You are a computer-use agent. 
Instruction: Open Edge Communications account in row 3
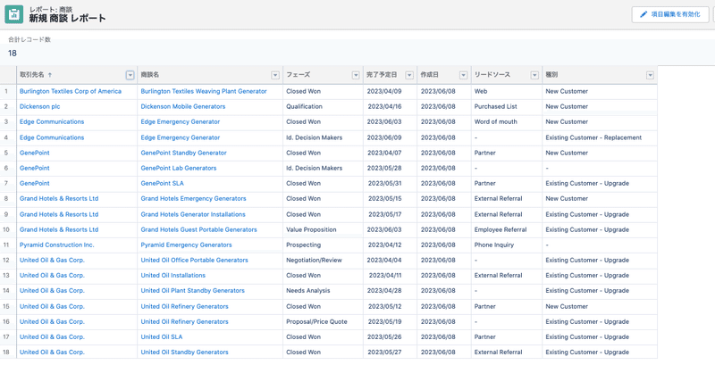(52, 121)
